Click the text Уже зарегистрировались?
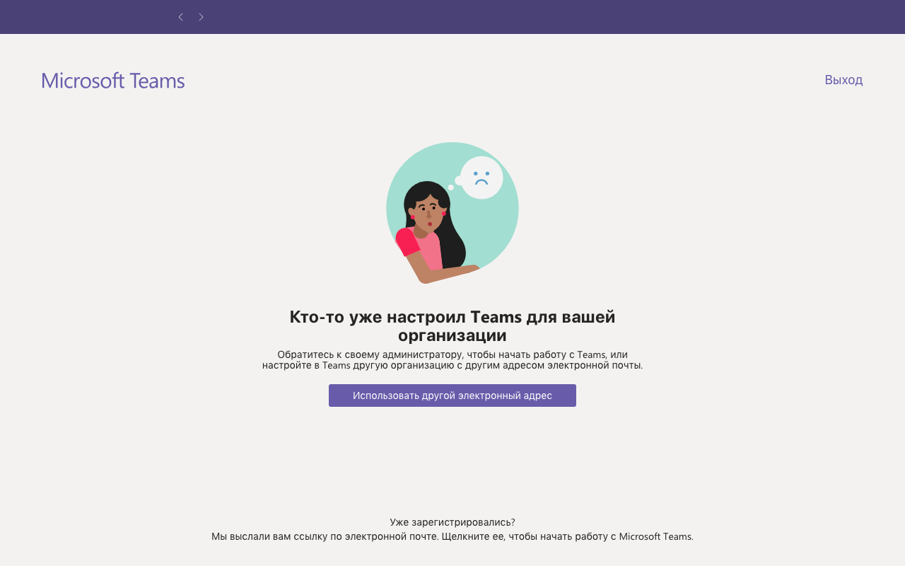Image resolution: width=905 pixels, height=566 pixels. (452, 522)
